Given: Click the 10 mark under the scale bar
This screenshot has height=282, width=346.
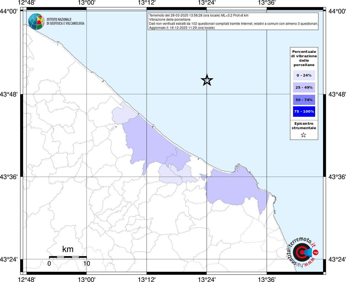Looking at the screenshot, I should (x=87, y=264).
